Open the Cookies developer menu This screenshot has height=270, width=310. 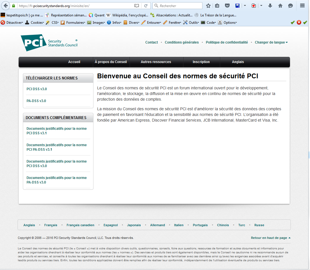coord(35,23)
